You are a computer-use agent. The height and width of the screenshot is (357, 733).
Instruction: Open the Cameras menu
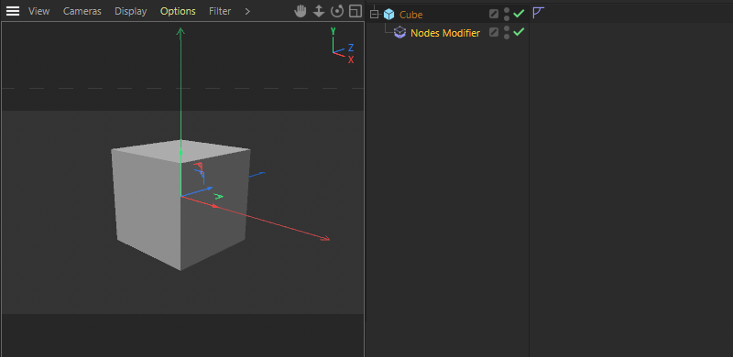(82, 11)
